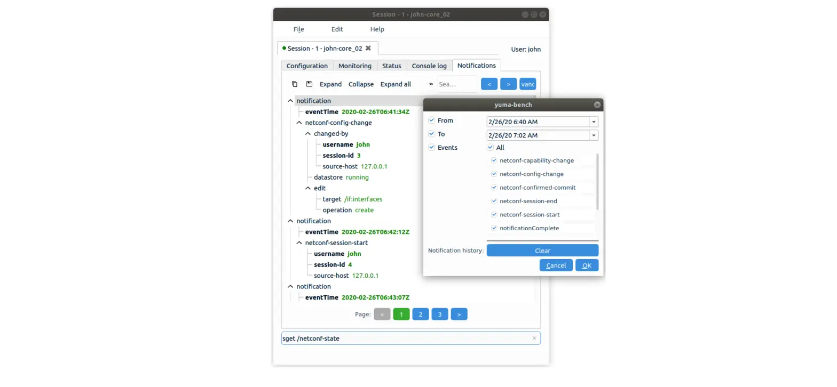Toggle the Events filter checkbox

pos(432,147)
